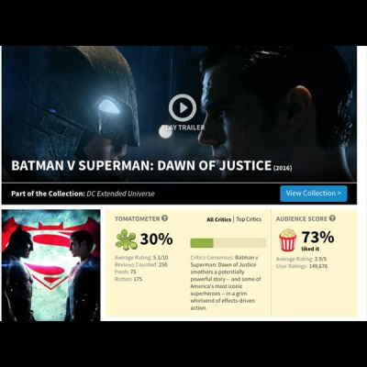Click the Audience Score help question mark icon

[x=332, y=218]
